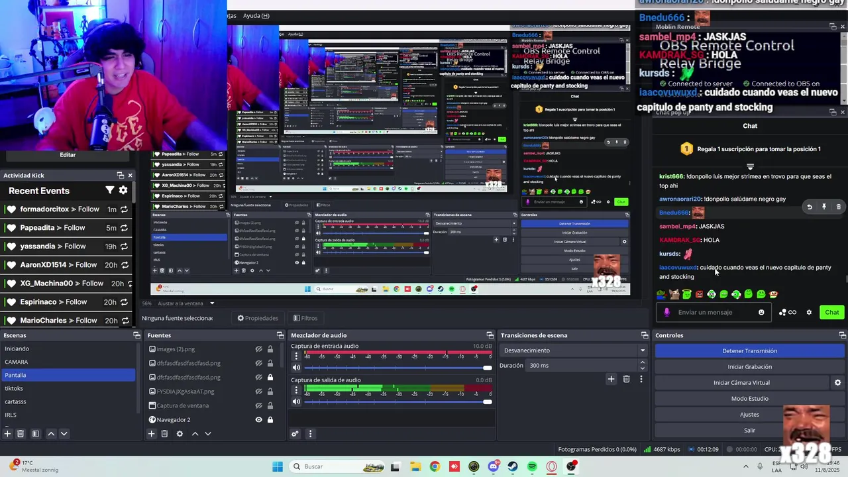Add a scene transition with plus icon

(611, 379)
